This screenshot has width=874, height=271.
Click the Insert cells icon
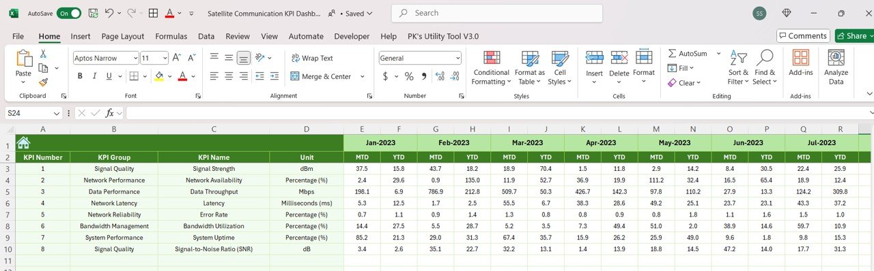point(594,58)
